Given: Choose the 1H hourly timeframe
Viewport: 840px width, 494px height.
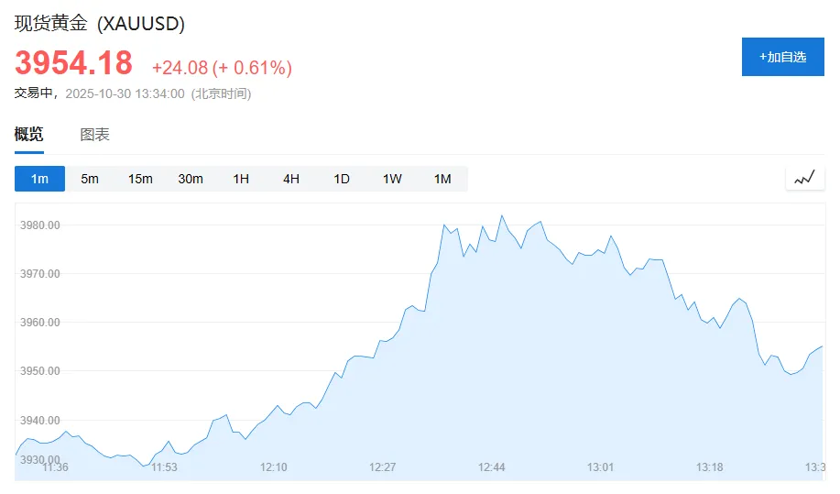Looking at the screenshot, I should pyautogui.click(x=241, y=179).
